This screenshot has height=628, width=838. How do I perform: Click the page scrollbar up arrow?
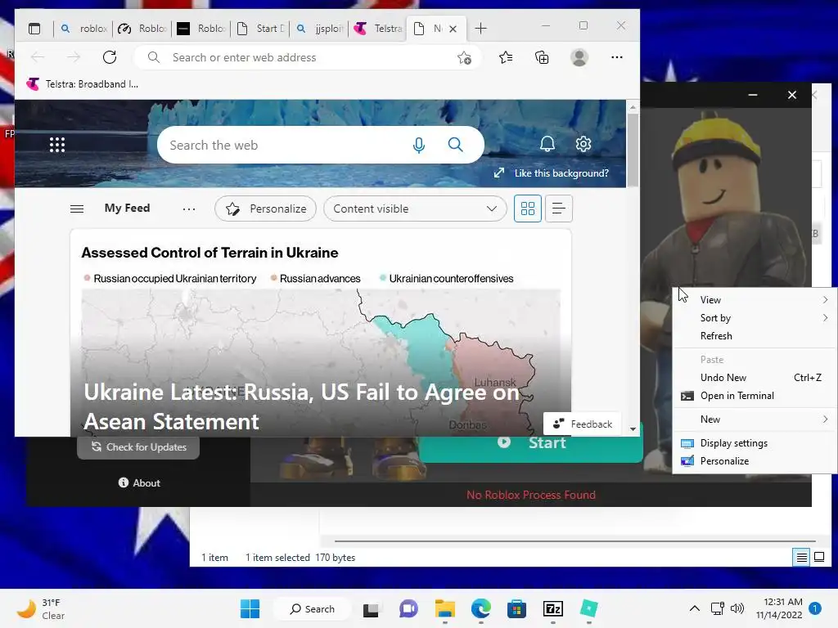pyautogui.click(x=633, y=107)
